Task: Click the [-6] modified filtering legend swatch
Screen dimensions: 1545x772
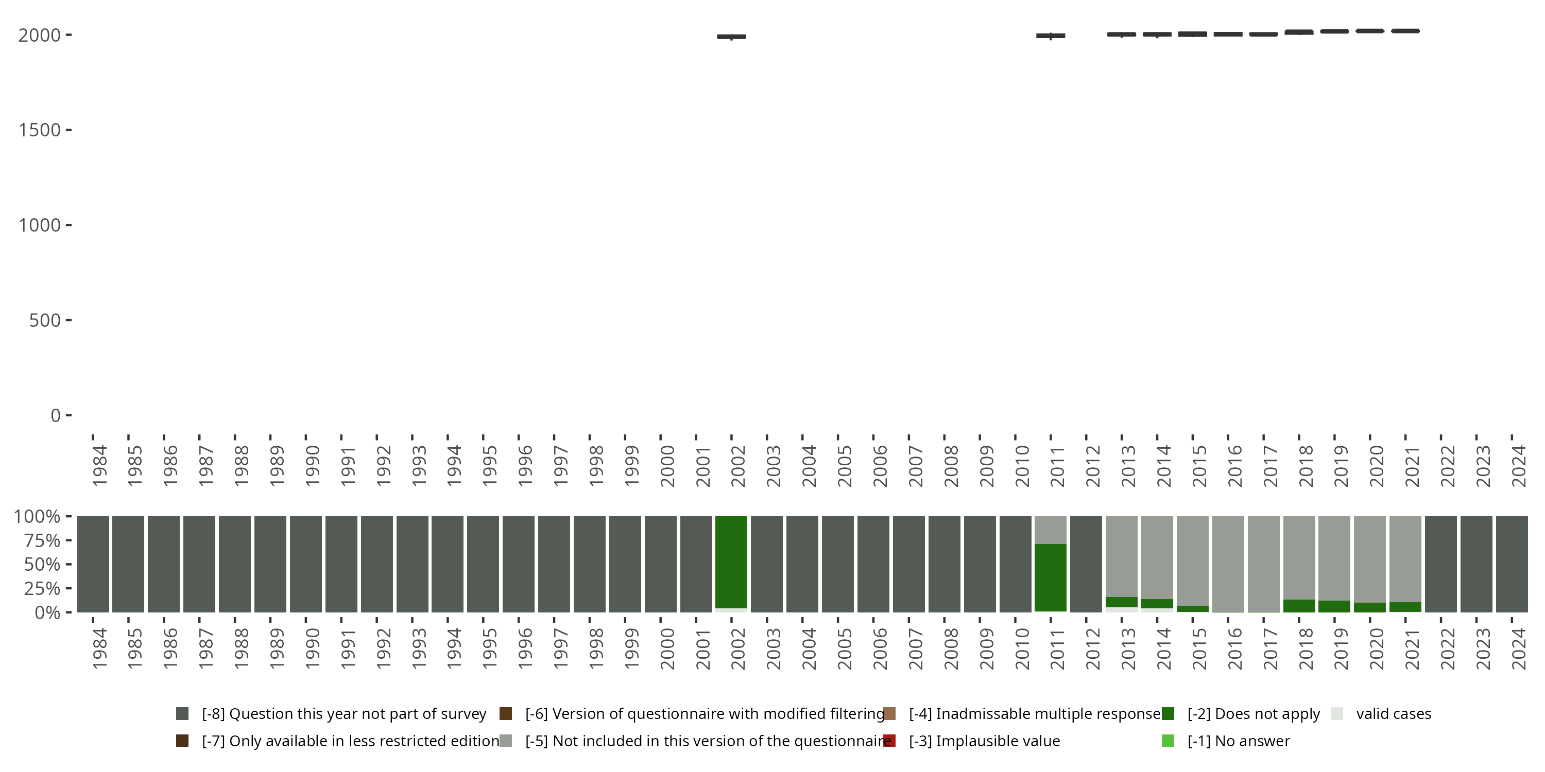Action: pos(506,713)
